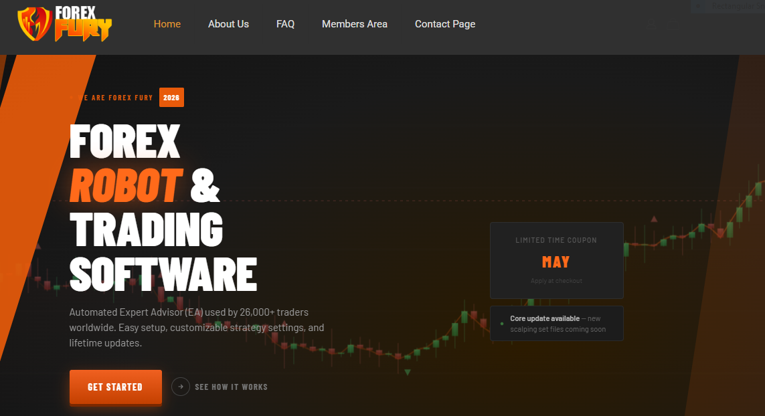Go to the Home menu item

(x=167, y=24)
